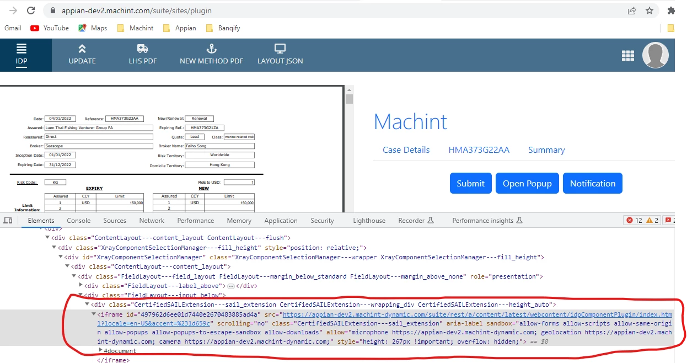Switch to the Network tab
Image resolution: width=687 pixels, height=363 pixels.
coord(152,221)
